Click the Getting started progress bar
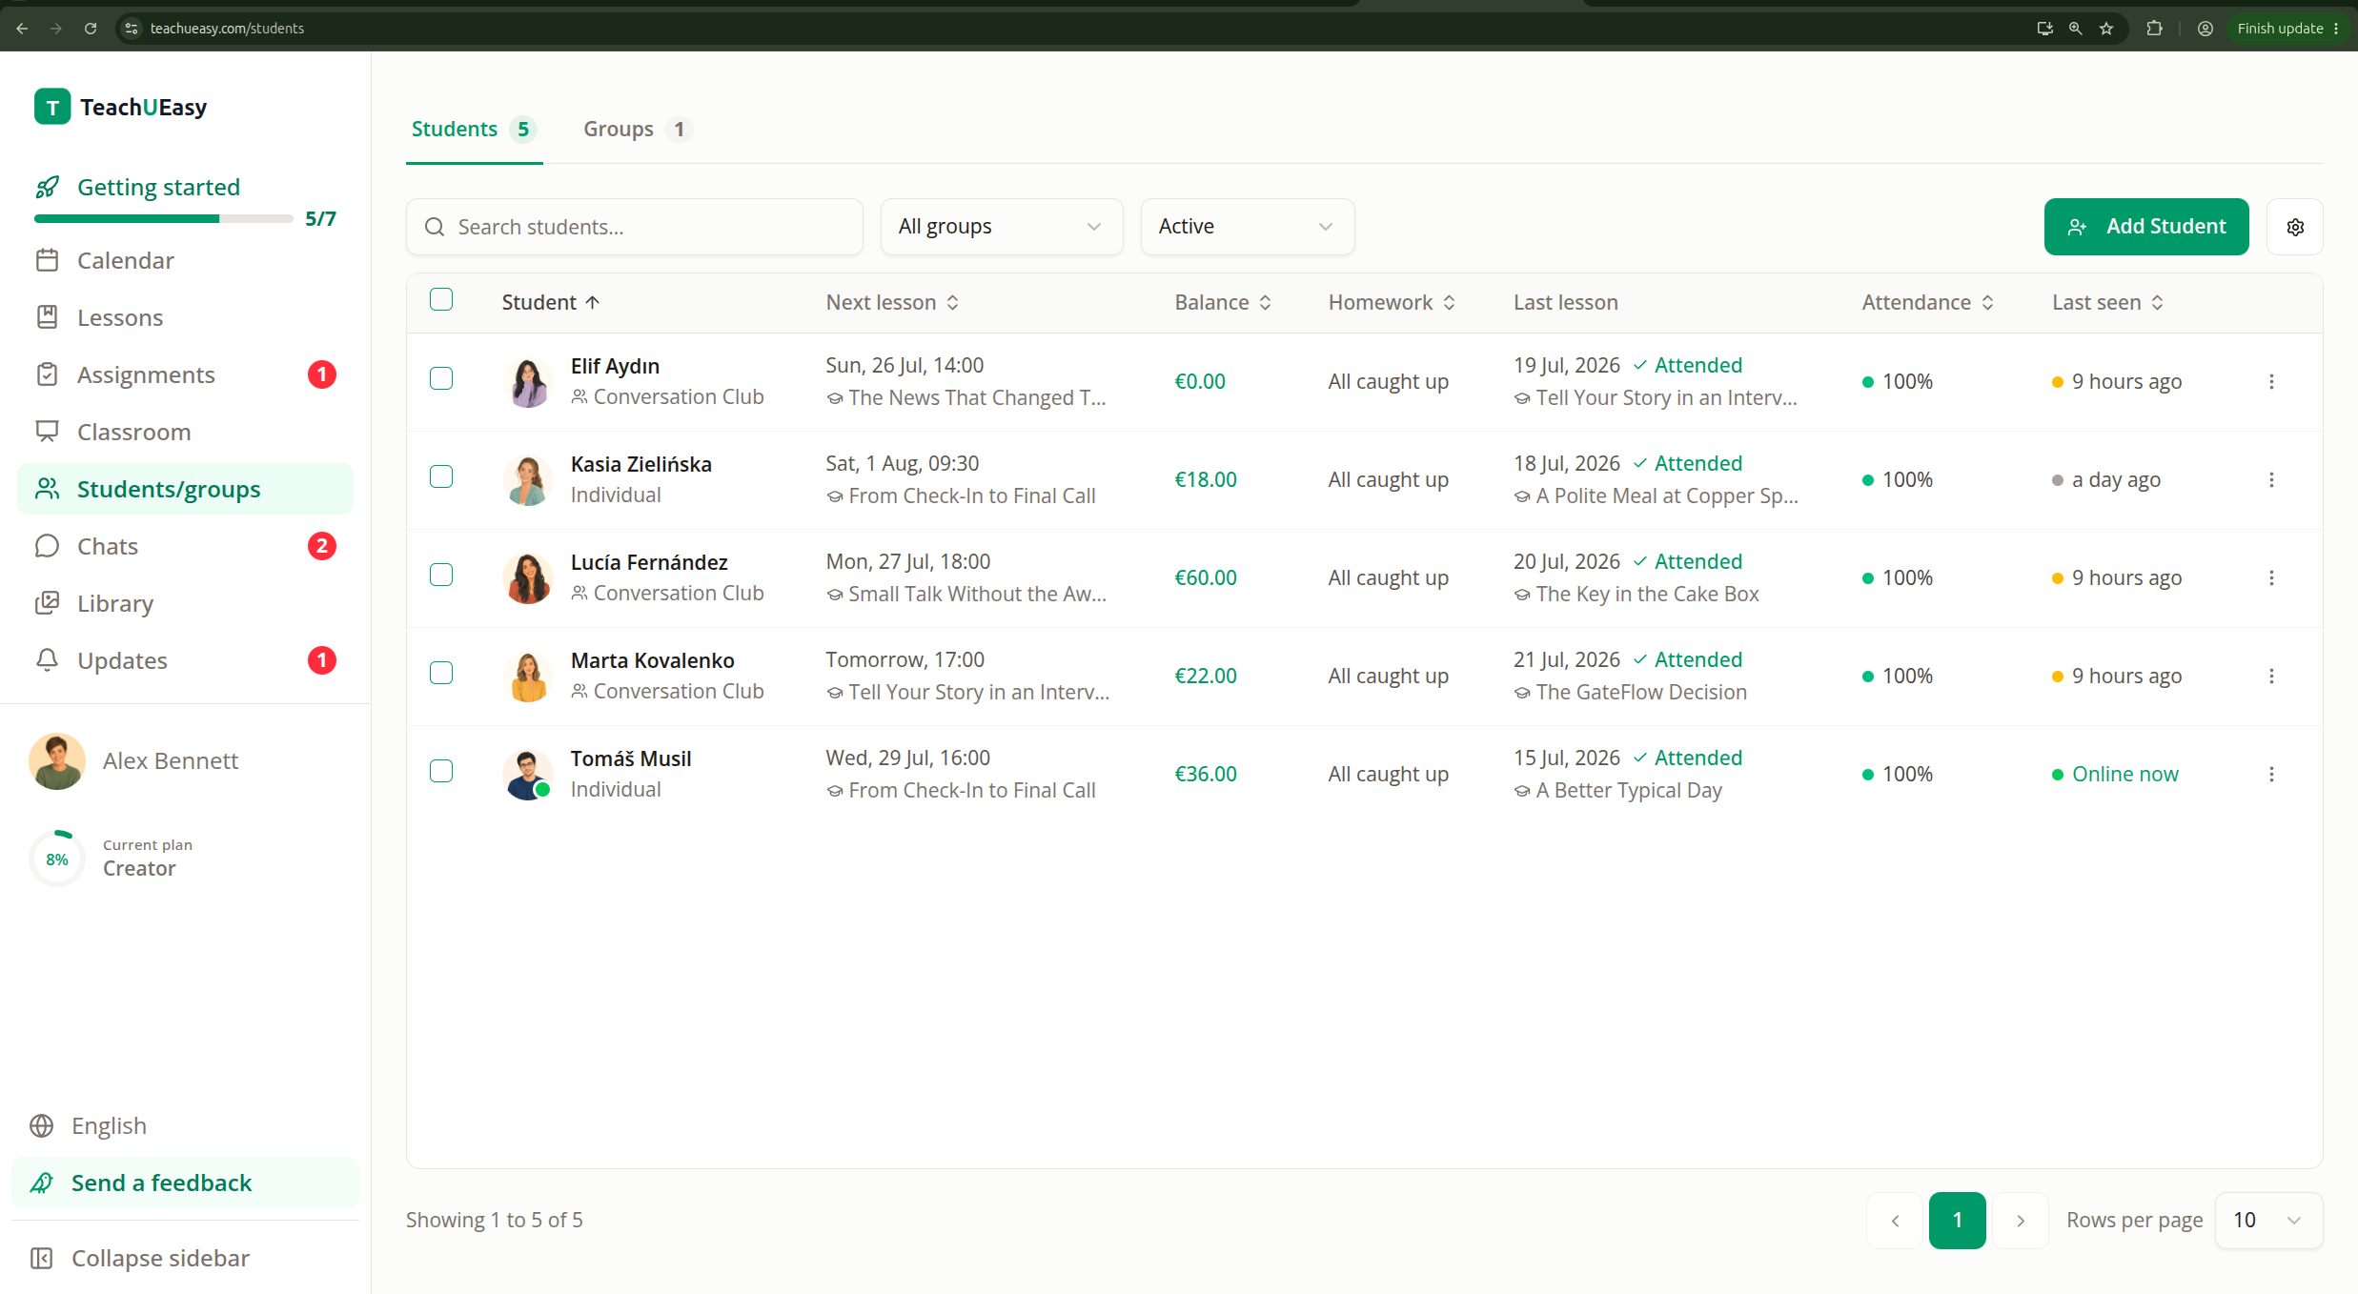Image resolution: width=2358 pixels, height=1294 pixels. tap(164, 219)
